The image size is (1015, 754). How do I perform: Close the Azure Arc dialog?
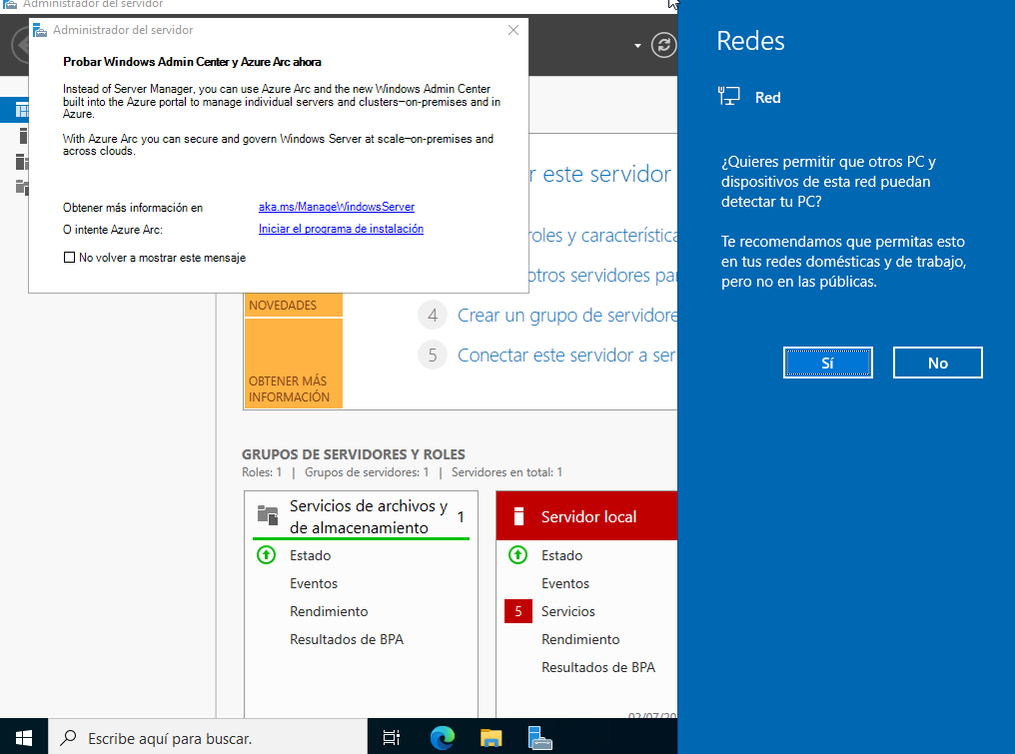point(513,30)
